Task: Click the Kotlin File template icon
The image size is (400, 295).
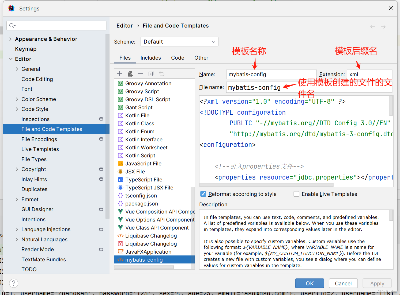Action: (120, 115)
